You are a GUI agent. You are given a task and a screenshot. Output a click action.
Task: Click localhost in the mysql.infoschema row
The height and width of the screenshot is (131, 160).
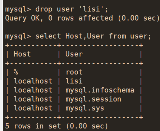point(33,90)
